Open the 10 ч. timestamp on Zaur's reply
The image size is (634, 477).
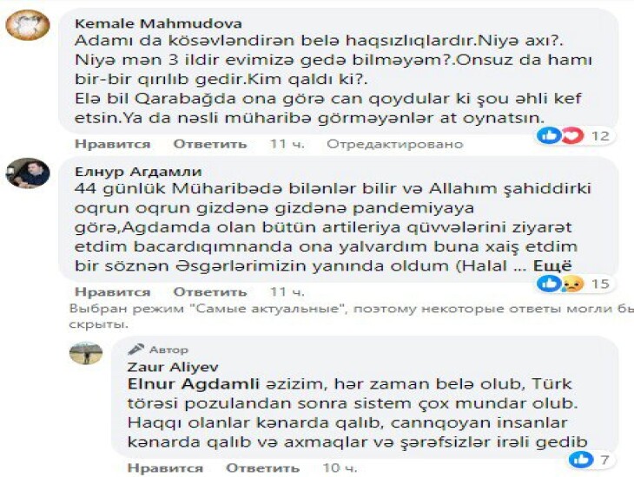[x=340, y=468]
